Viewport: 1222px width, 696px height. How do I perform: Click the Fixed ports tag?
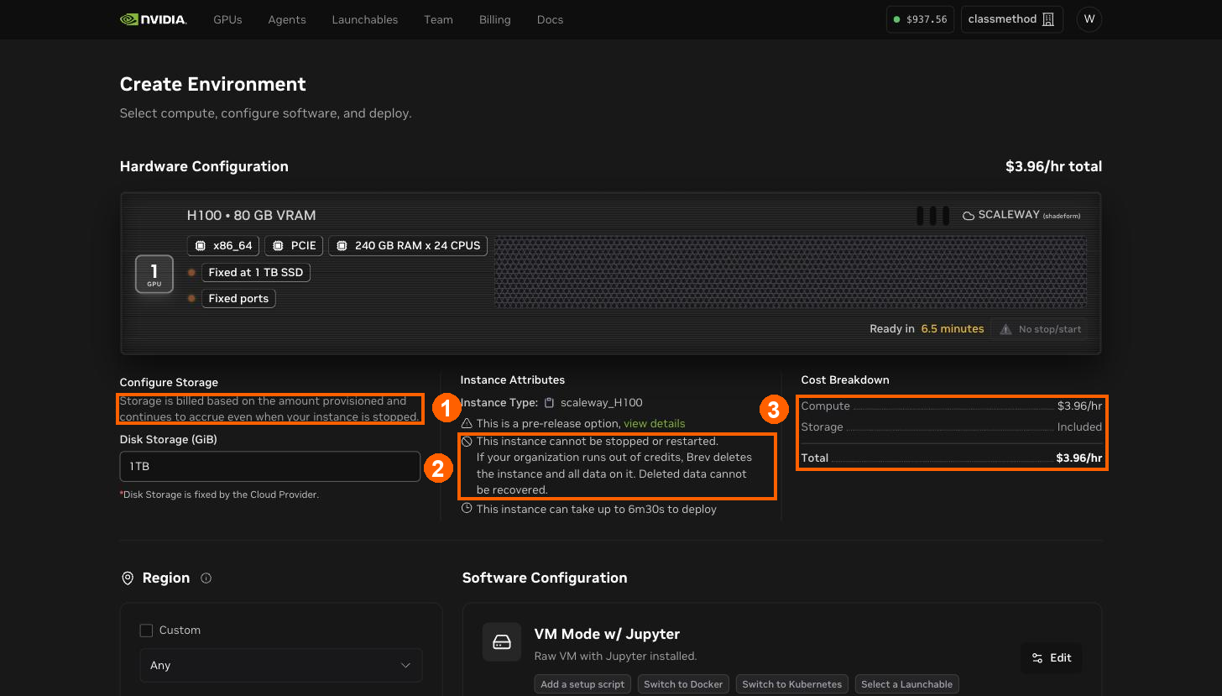pos(239,299)
